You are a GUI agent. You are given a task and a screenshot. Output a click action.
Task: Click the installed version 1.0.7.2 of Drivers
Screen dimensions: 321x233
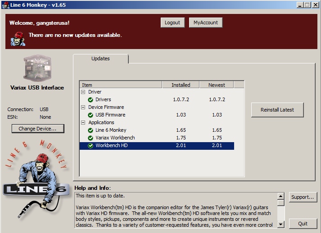coord(181,99)
